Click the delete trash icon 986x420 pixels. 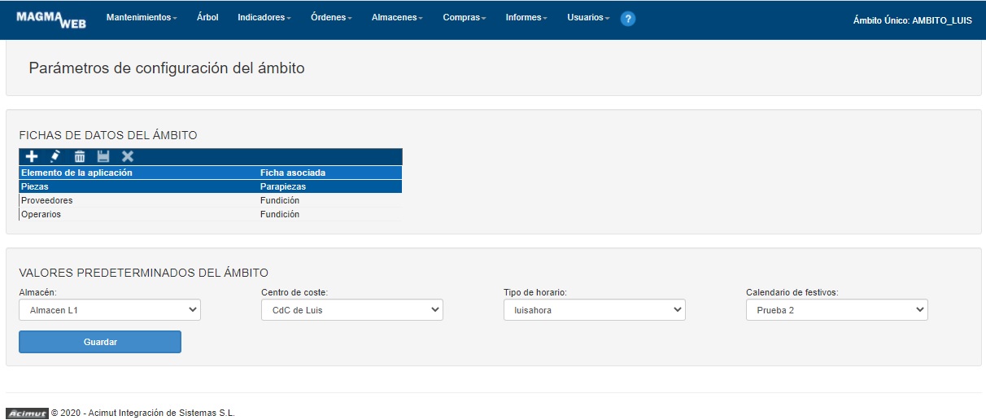tap(80, 156)
